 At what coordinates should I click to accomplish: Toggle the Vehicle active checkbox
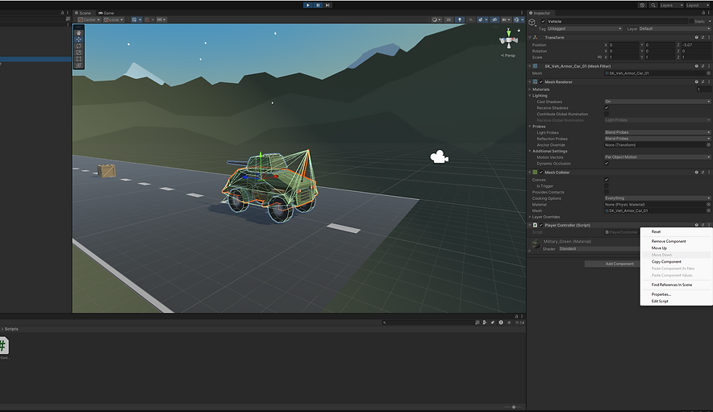[x=543, y=22]
